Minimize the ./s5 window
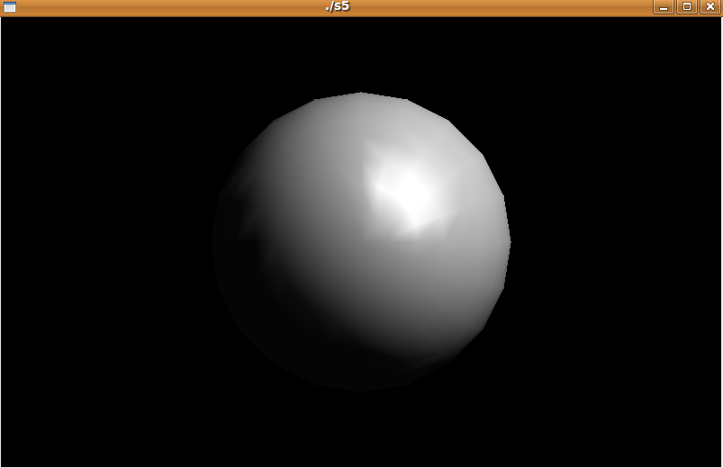The image size is (723, 468). coord(664,7)
